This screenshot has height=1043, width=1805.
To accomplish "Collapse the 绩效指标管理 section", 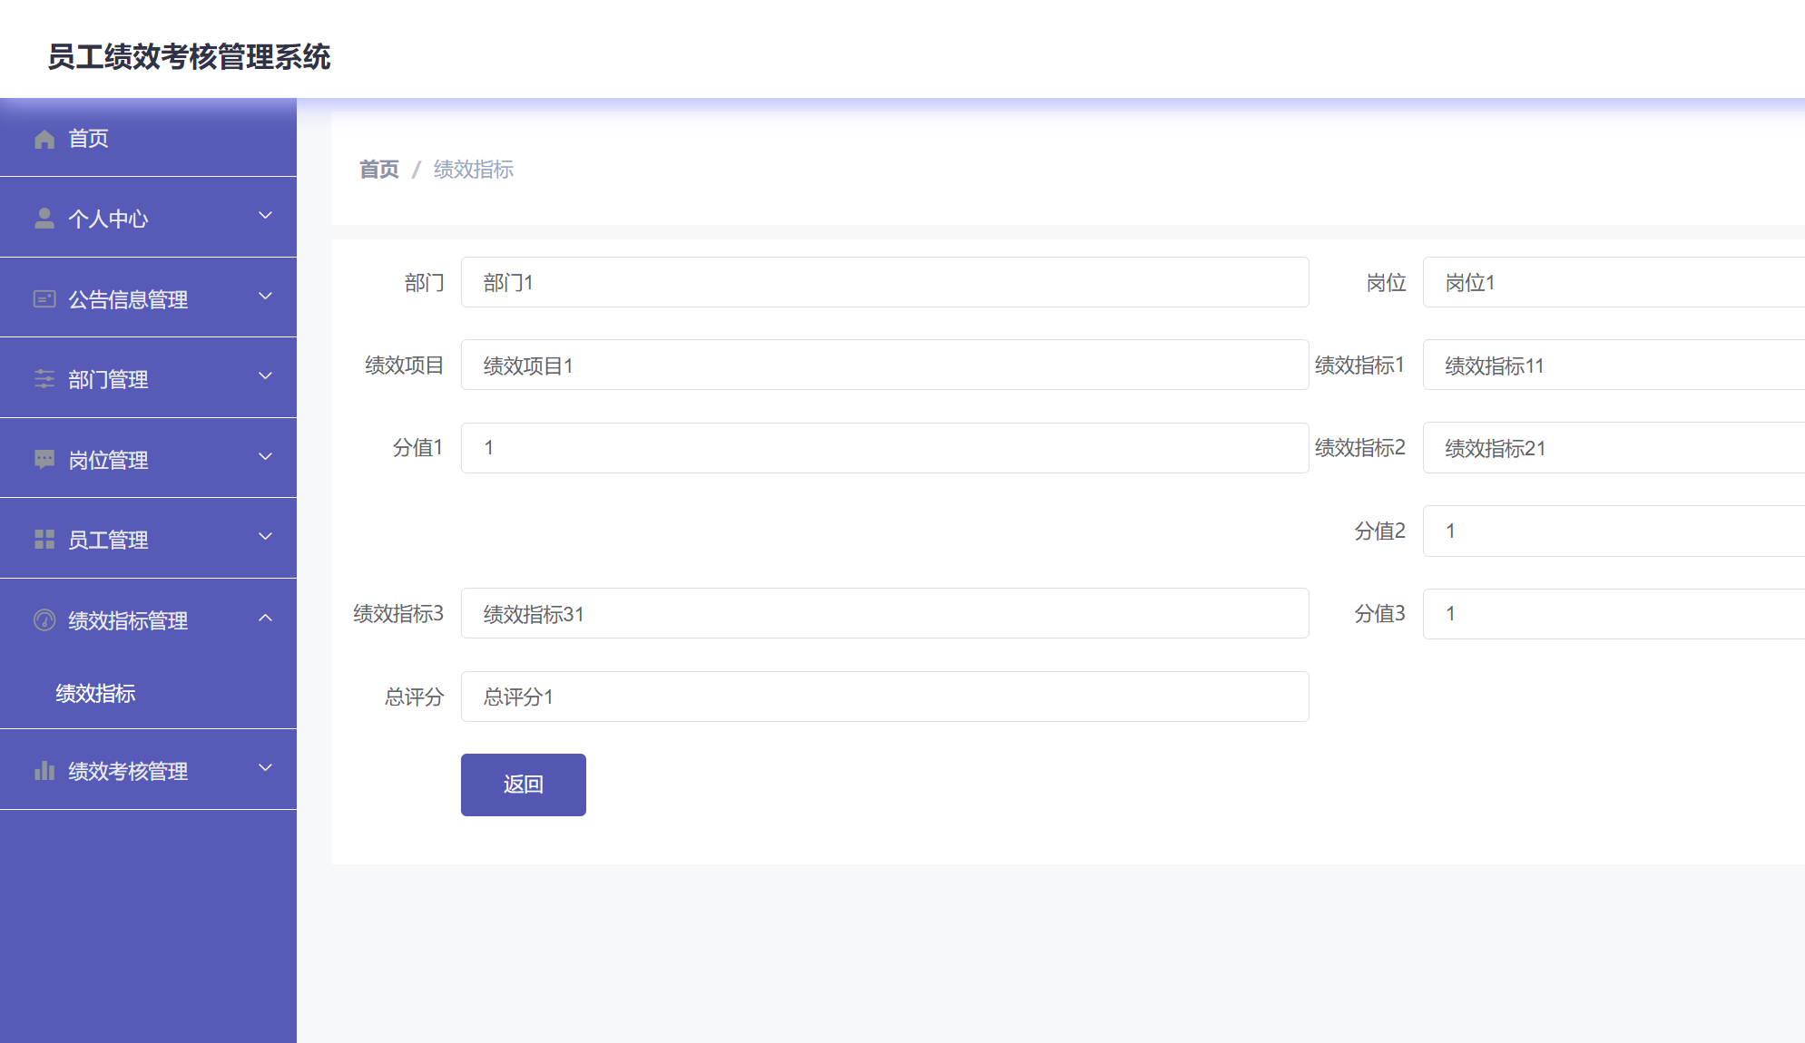I will 265,618.
